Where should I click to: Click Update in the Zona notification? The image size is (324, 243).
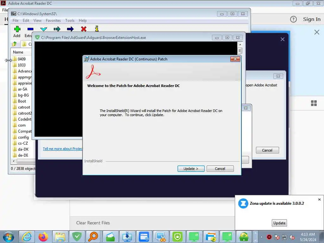pyautogui.click(x=279, y=223)
